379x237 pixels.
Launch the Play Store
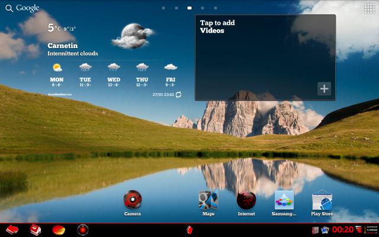pos(322,201)
